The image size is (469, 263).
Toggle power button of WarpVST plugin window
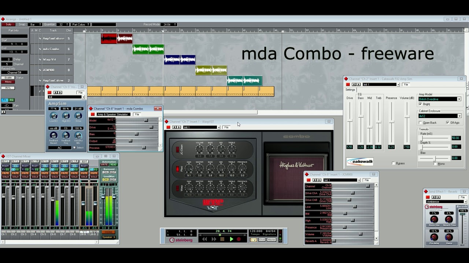click(x=168, y=127)
